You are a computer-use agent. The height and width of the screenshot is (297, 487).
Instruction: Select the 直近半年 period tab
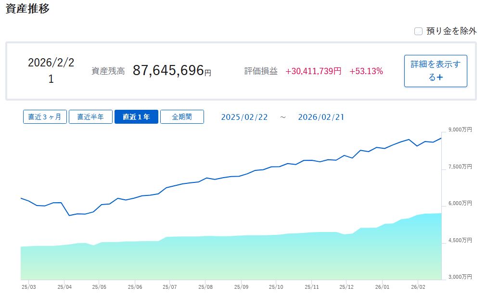[x=90, y=117]
